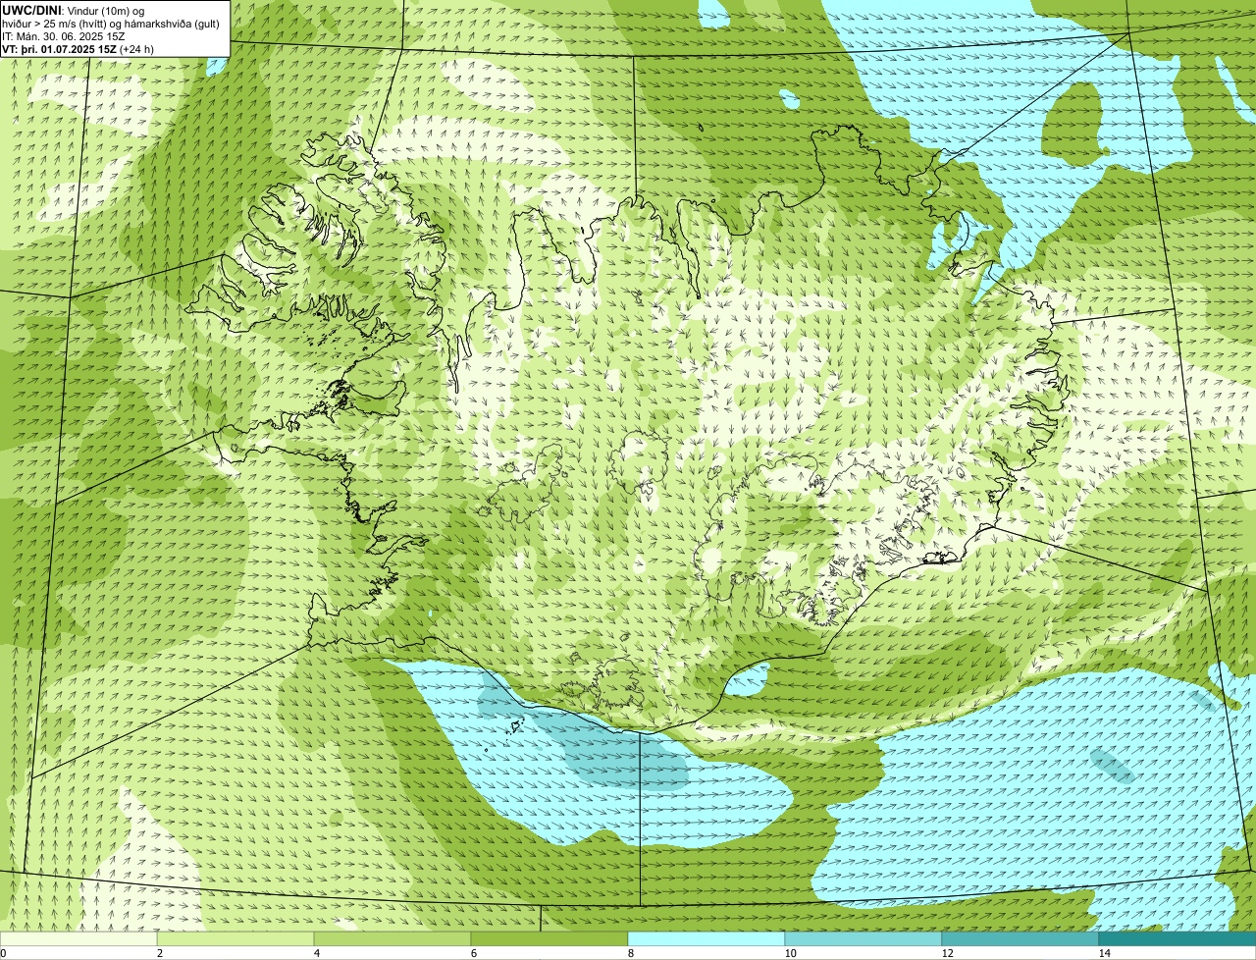
Task: Click the line 'hviður > 25 m/s (hvítt) og hámarkshviða (gult)'
Action: point(111,23)
